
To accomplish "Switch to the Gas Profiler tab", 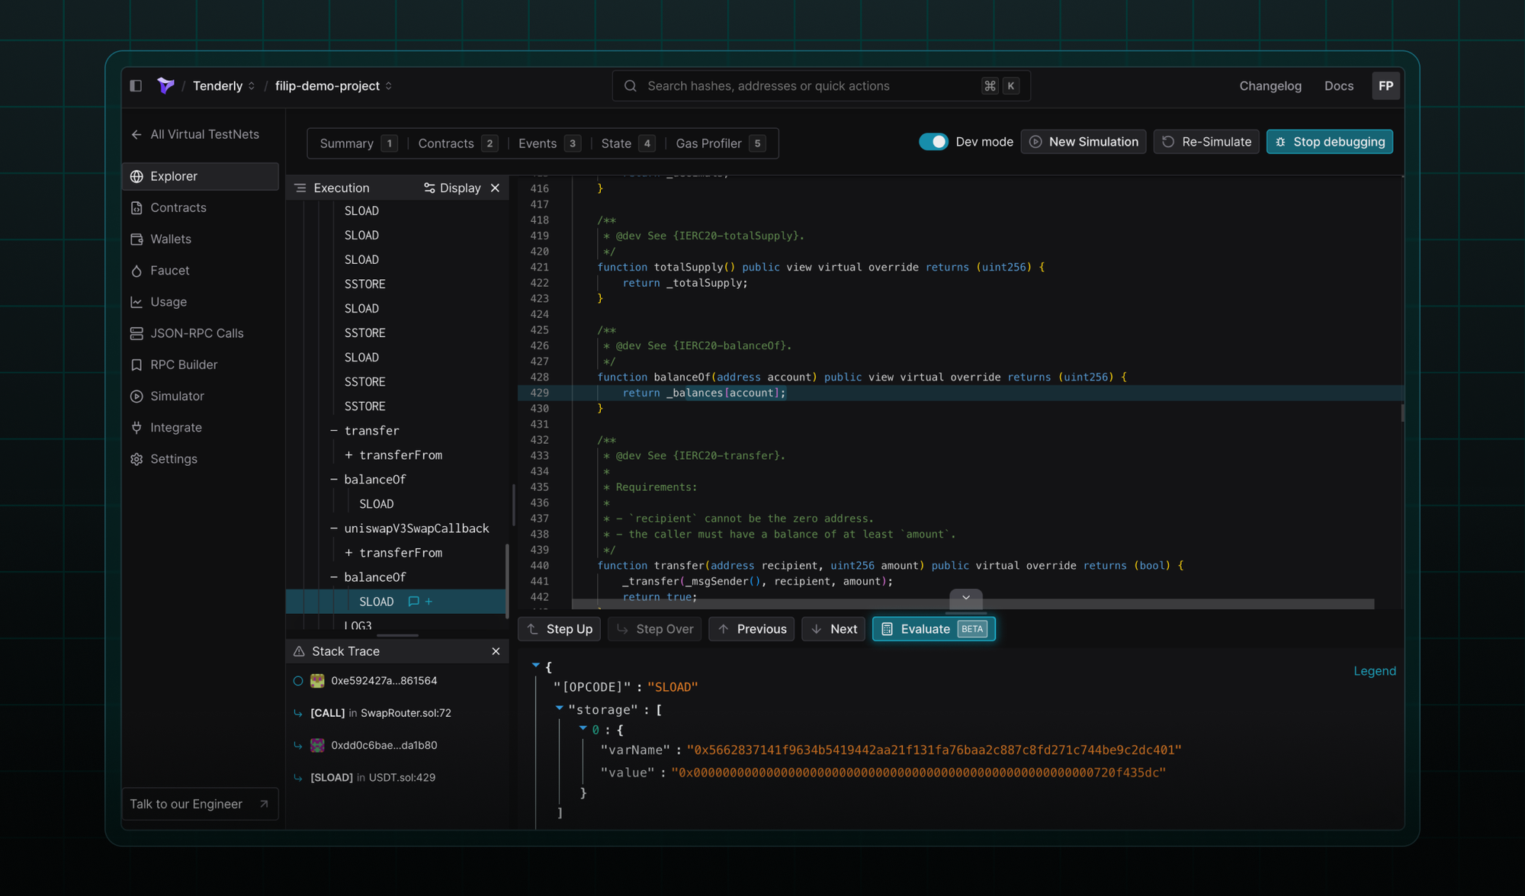I will tap(708, 143).
